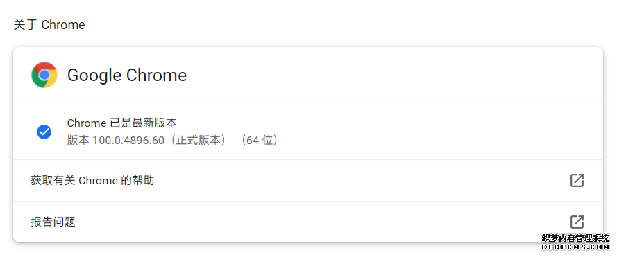
Task: Open the 报告问题 link text
Action: point(53,222)
